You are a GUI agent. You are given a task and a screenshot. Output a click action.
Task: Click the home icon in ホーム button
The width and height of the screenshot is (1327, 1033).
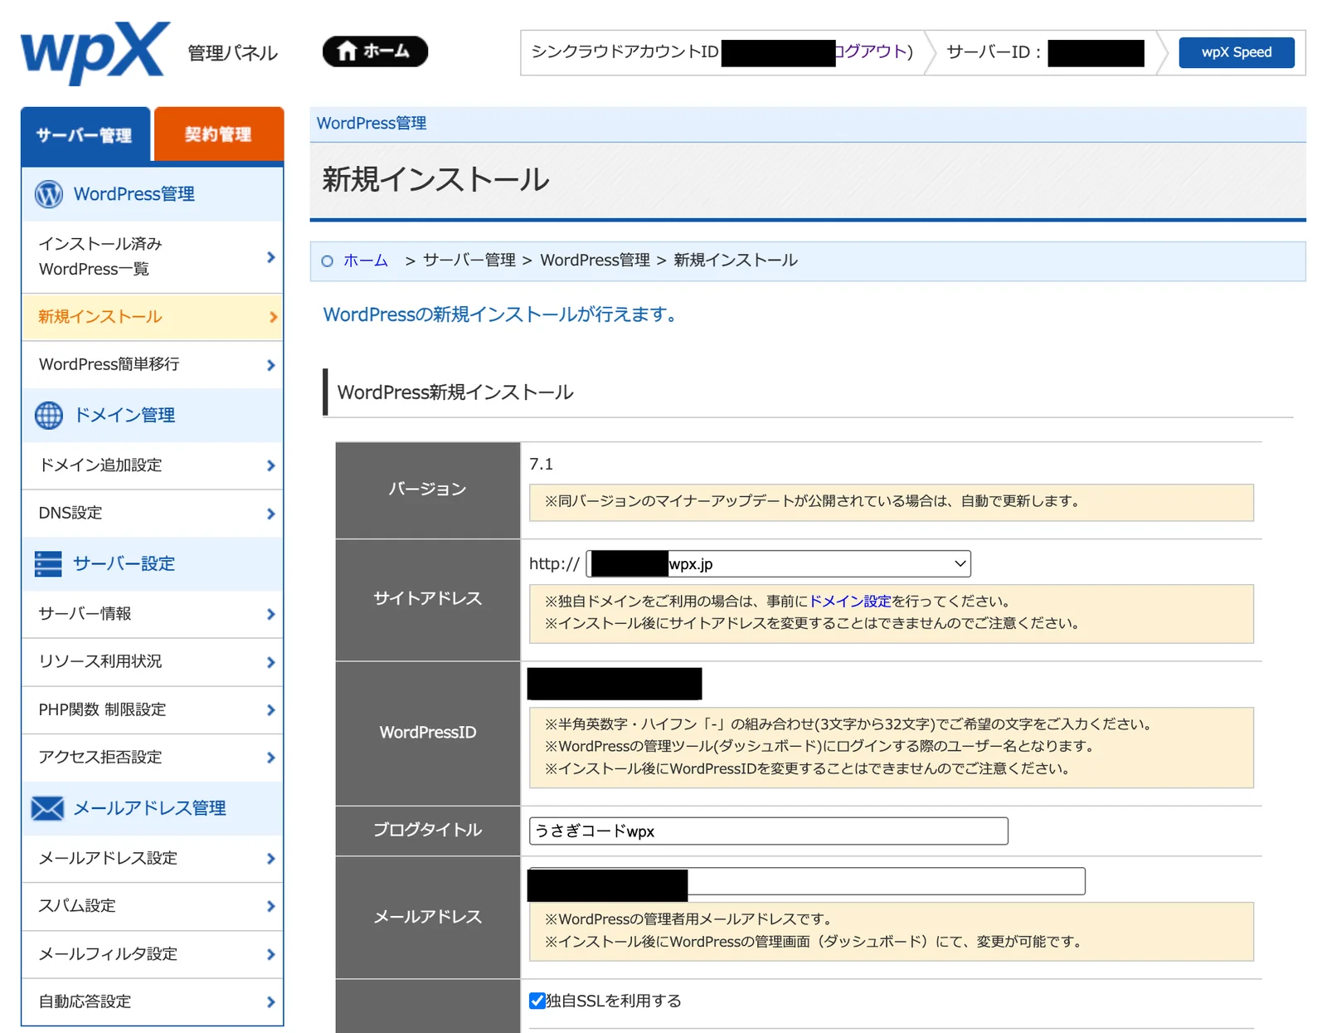pos(347,51)
